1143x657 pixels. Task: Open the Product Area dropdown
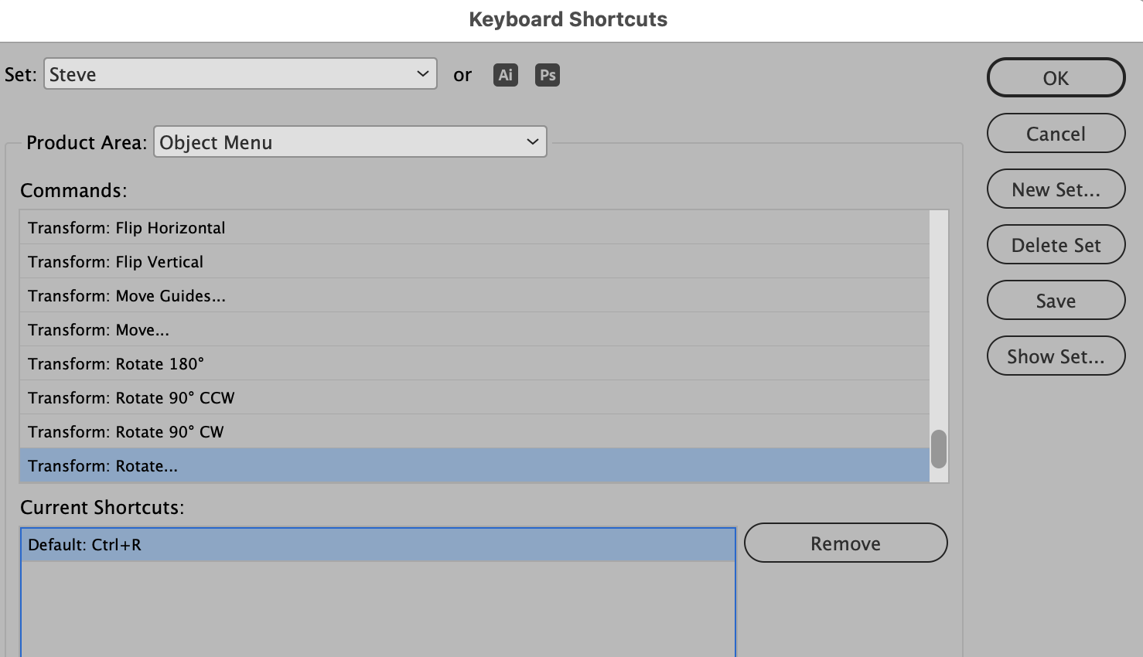point(350,141)
